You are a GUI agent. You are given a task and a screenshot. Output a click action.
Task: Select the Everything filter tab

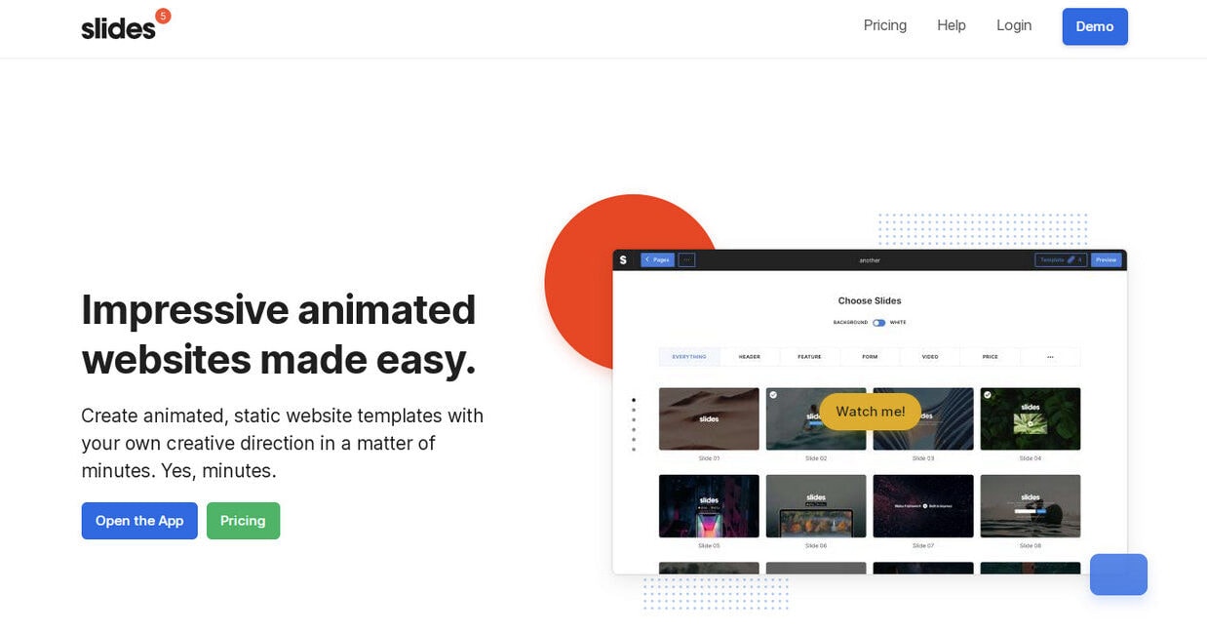coord(689,357)
